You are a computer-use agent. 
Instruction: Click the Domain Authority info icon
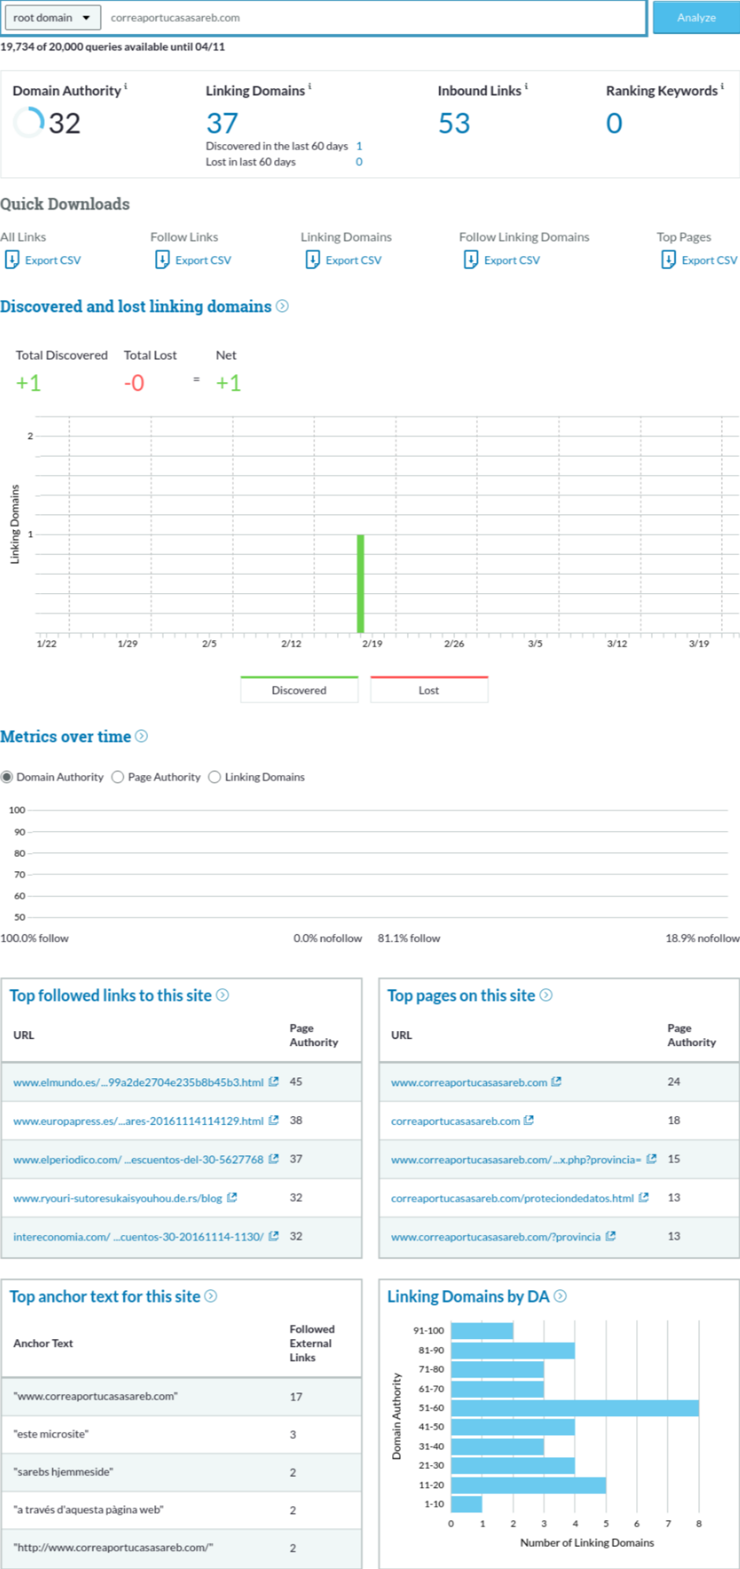pos(126,87)
